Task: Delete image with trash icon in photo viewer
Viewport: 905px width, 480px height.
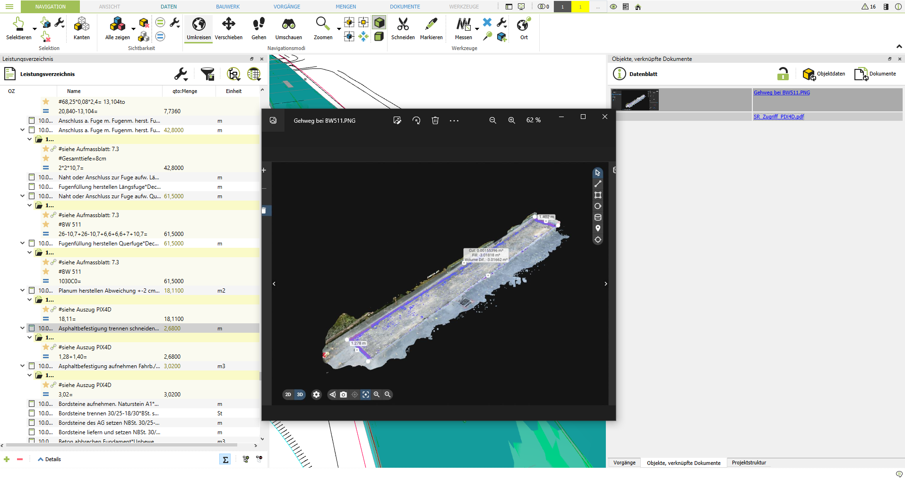Action: [x=435, y=121]
